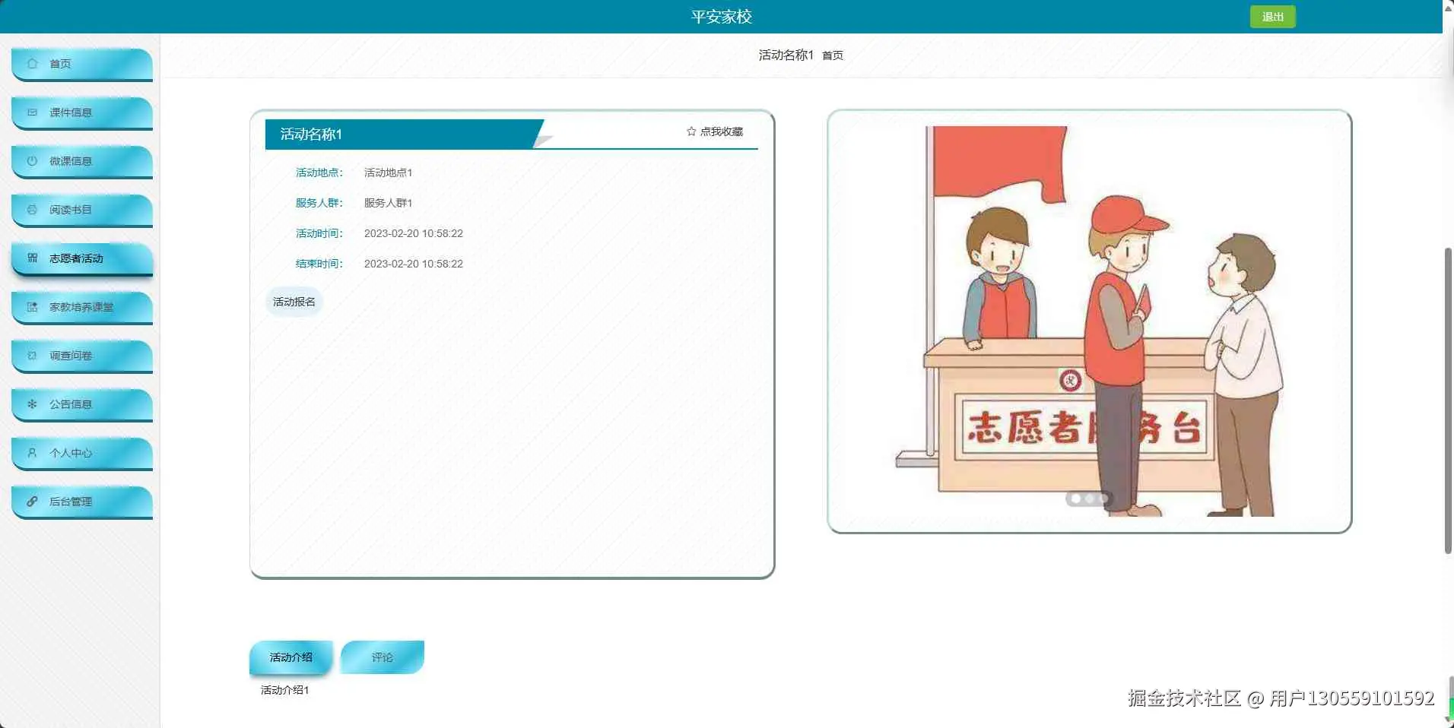The width and height of the screenshot is (1454, 728).
Task: Click the icon on 家教培养课堂 item
Action: (x=31, y=307)
